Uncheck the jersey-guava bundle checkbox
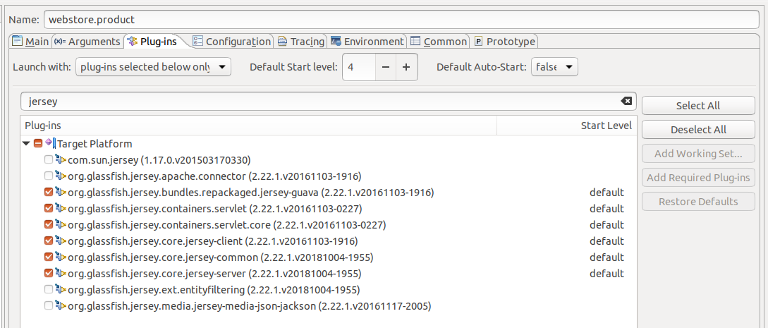The height and width of the screenshot is (328, 768). pos(48,193)
